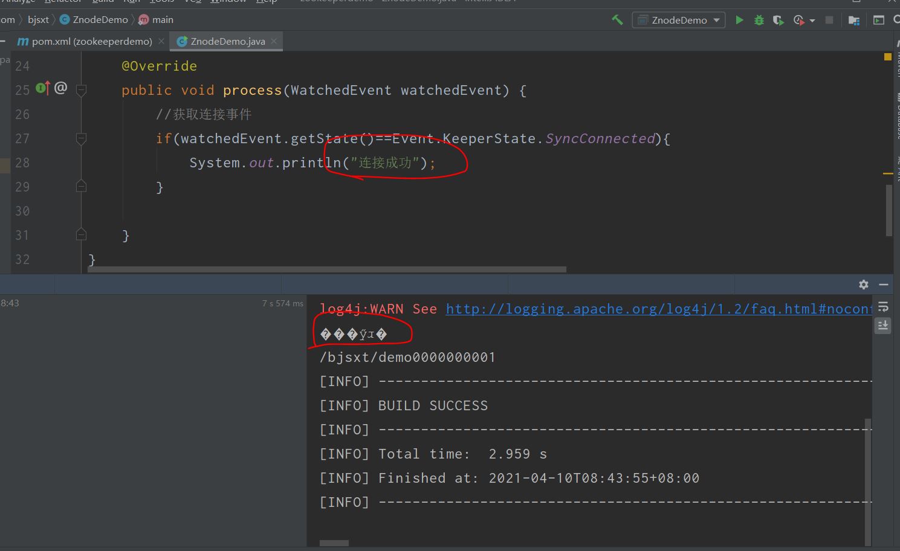The width and height of the screenshot is (900, 551).
Task: Collapse the if block fold marker on line 27
Action: pos(81,138)
